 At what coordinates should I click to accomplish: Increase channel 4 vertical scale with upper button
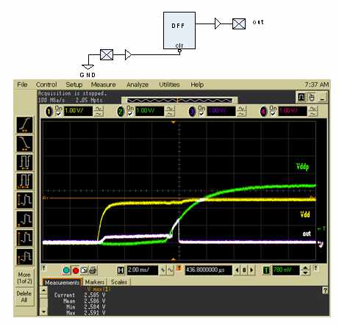click(x=313, y=109)
